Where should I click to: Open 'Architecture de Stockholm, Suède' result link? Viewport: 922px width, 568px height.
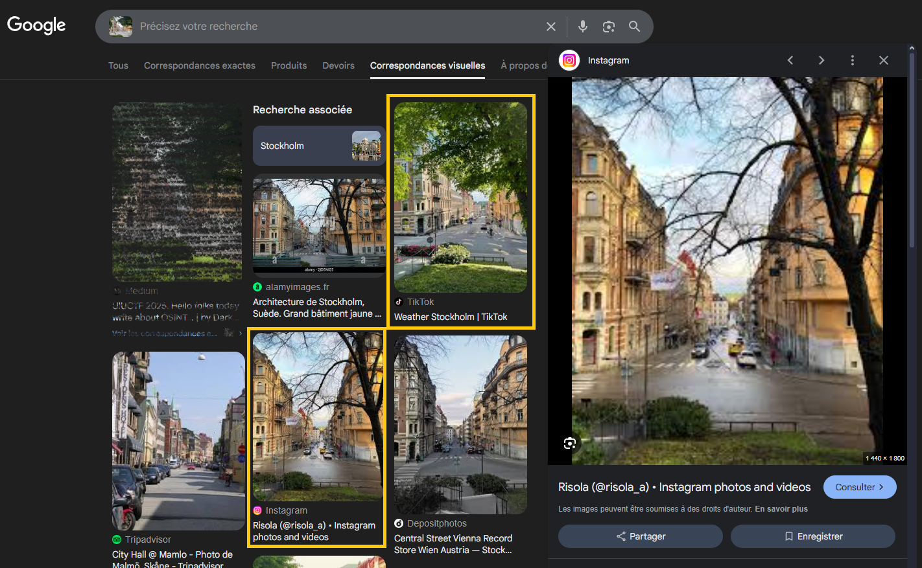(317, 308)
